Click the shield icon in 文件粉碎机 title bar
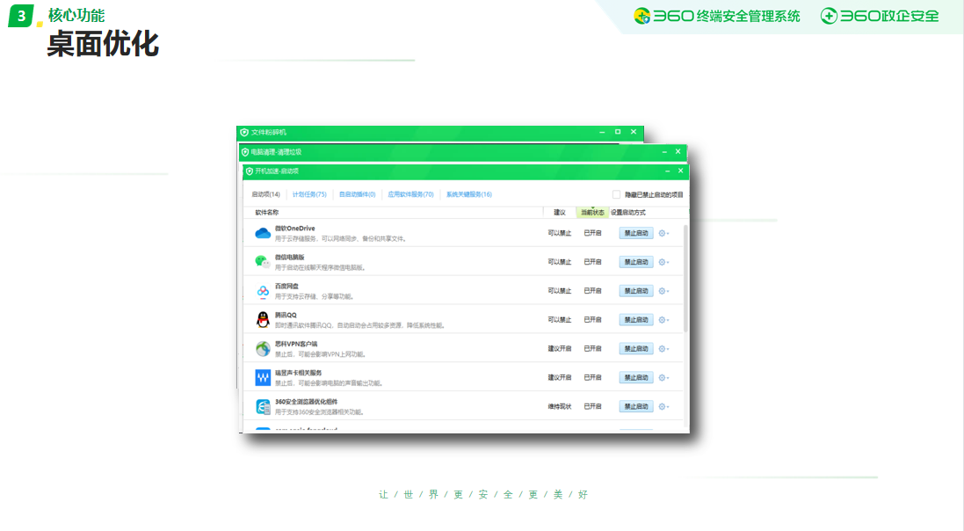Screen dimensions: 964x531 [x=244, y=132]
